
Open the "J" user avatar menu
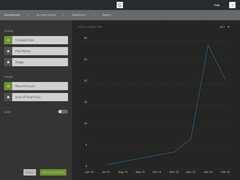pos(231,5)
